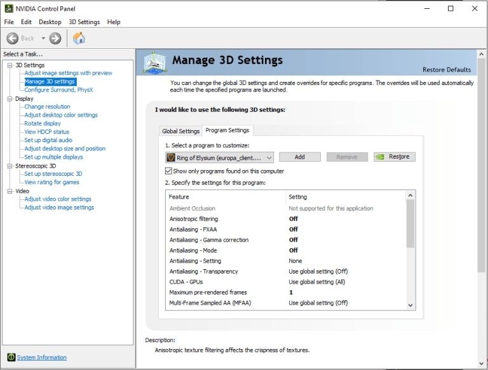Viewport: 488px width, 370px height.
Task: Open Set up stereoscopic 3D
Action: point(53,174)
